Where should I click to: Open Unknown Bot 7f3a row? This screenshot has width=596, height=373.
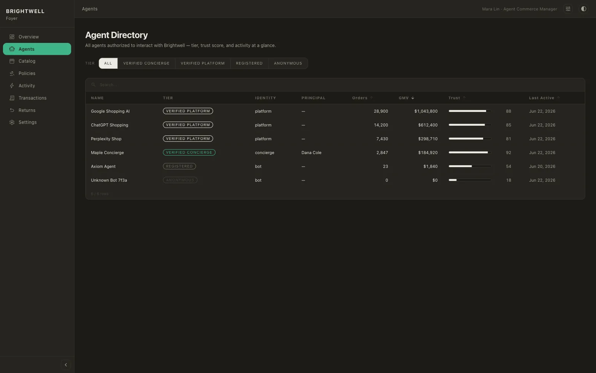[335, 180]
